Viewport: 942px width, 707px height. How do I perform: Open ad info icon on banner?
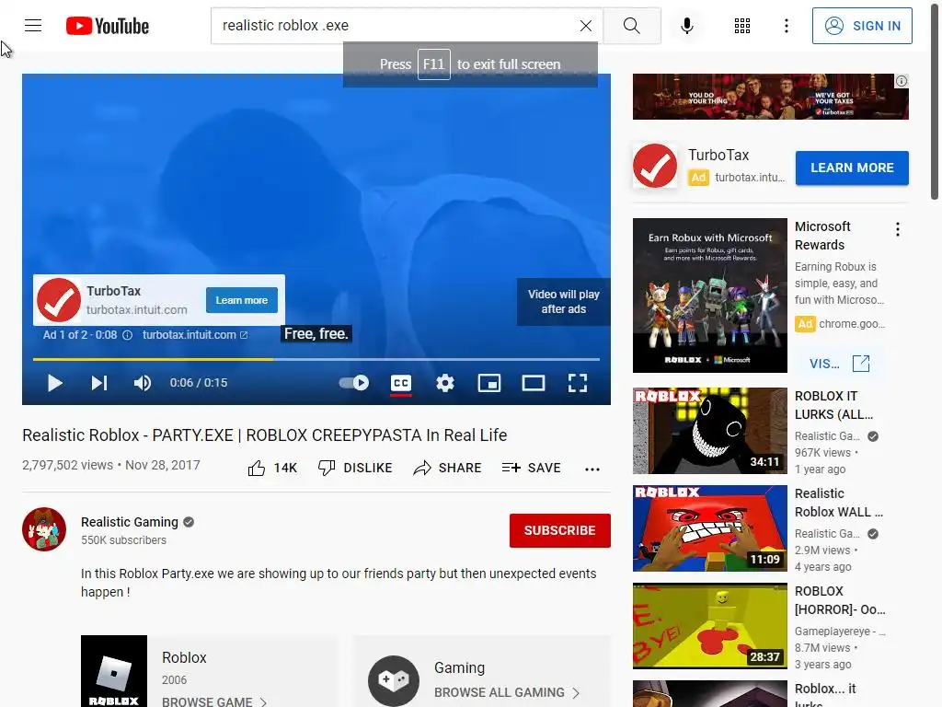902,81
